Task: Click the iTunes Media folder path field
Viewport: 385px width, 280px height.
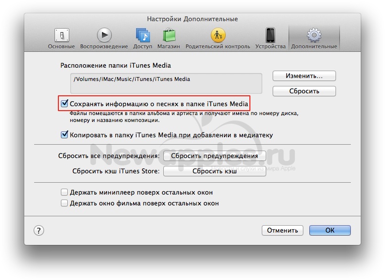Action: point(166,83)
